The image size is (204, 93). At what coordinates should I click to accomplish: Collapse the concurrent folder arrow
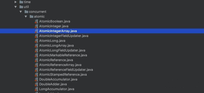pyautogui.click(x=21, y=12)
